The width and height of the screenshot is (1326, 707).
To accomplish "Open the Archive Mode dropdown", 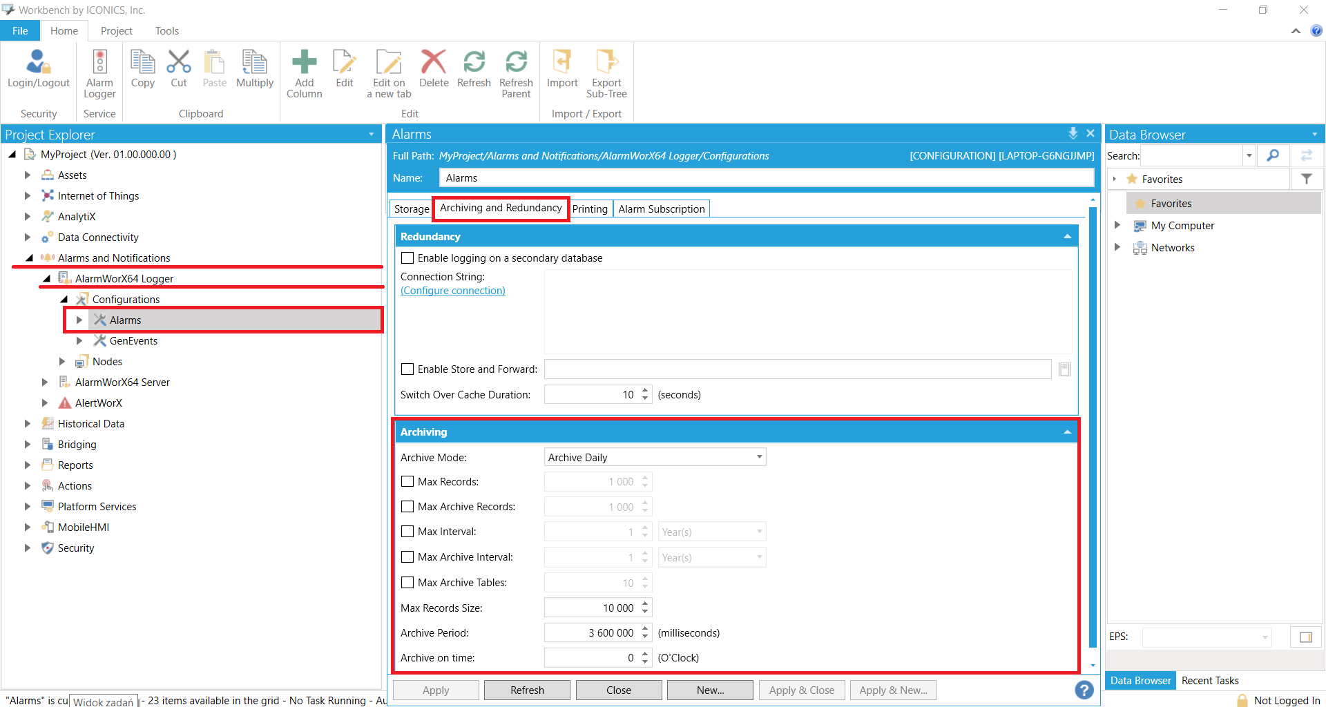I will tap(655, 457).
